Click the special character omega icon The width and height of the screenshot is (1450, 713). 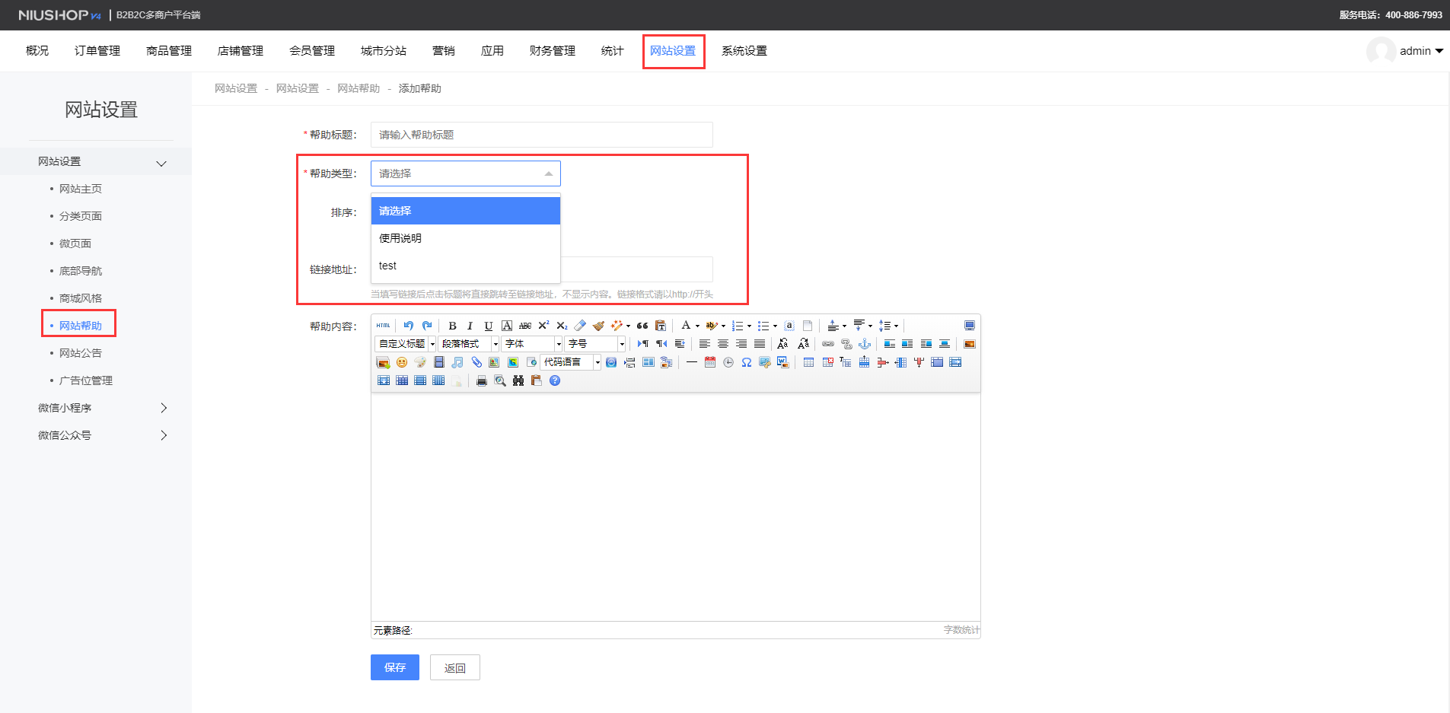click(747, 362)
